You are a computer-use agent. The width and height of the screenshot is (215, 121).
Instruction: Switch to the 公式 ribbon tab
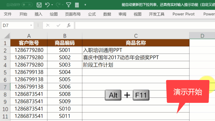click(92, 14)
